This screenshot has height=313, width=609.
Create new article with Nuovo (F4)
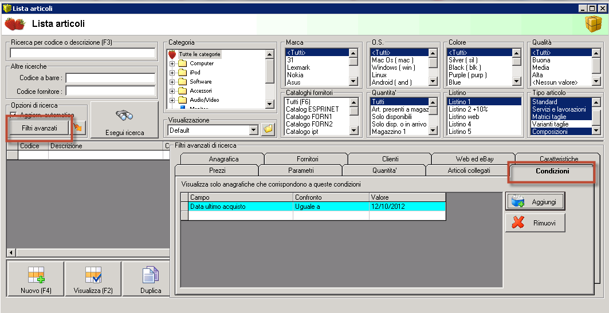click(x=36, y=279)
